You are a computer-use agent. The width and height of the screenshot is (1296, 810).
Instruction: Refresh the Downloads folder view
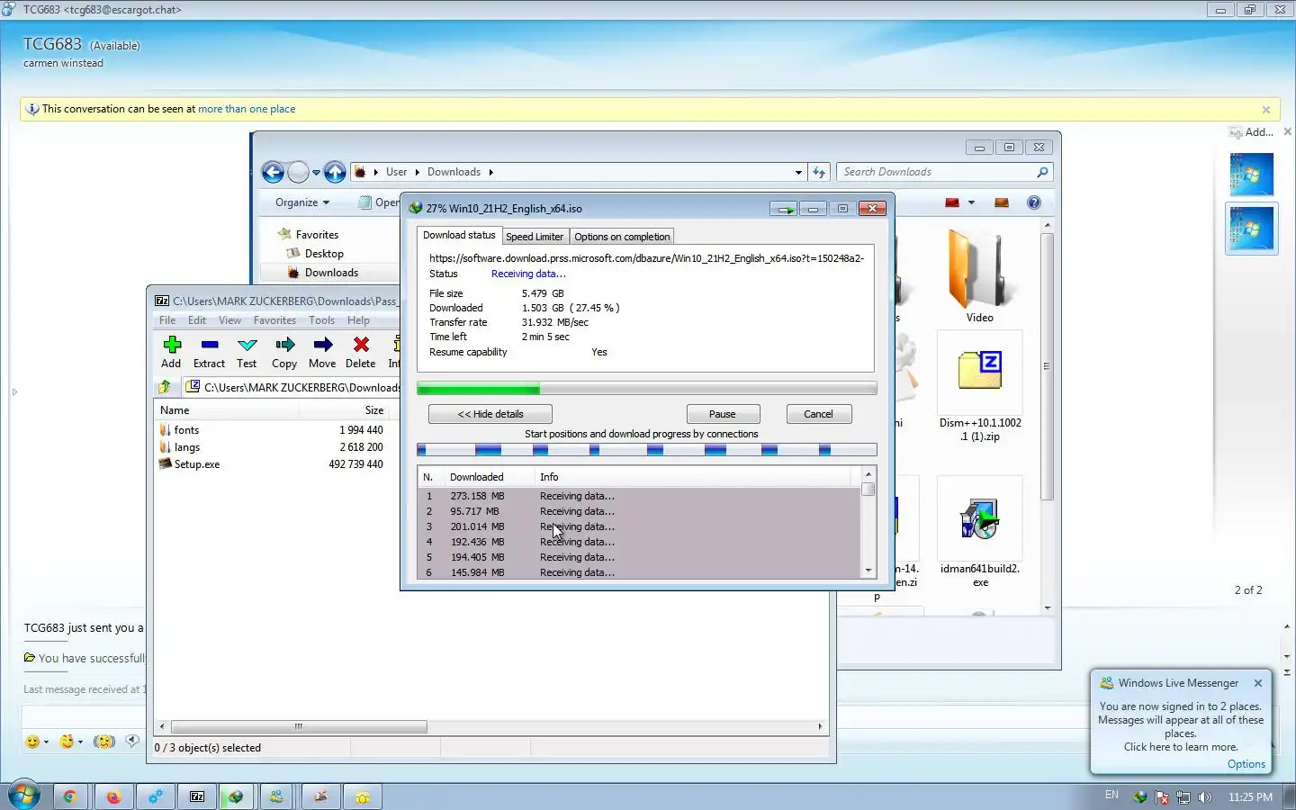click(x=819, y=172)
